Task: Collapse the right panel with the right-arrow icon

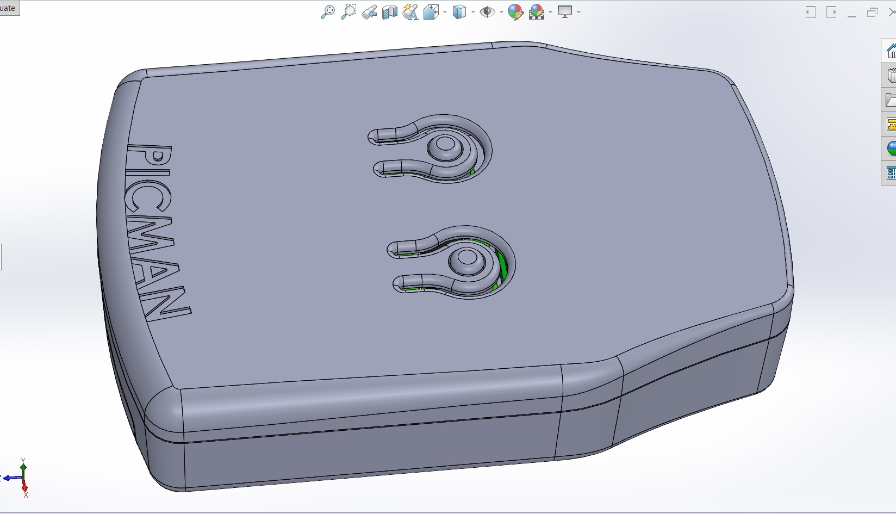Action: tap(831, 12)
